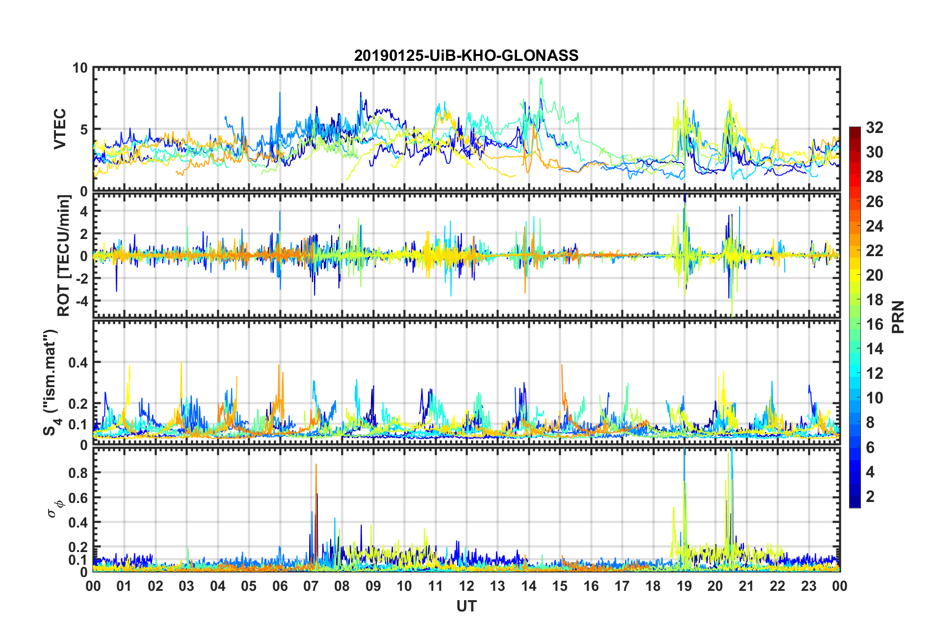Click sigma phi y-axis tick label 0.8
Viewport: 933px width, 634px height.
[78, 473]
